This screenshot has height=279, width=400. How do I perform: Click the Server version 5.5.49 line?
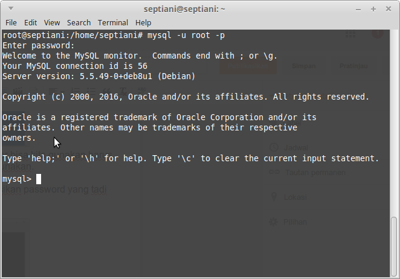click(x=98, y=76)
